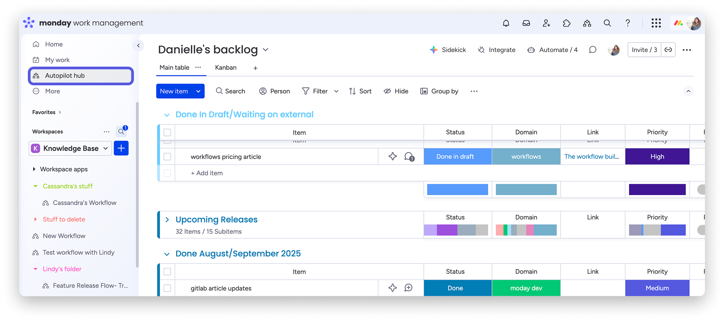Open the board discussion speech bubble
The image size is (724, 321).
click(x=592, y=50)
